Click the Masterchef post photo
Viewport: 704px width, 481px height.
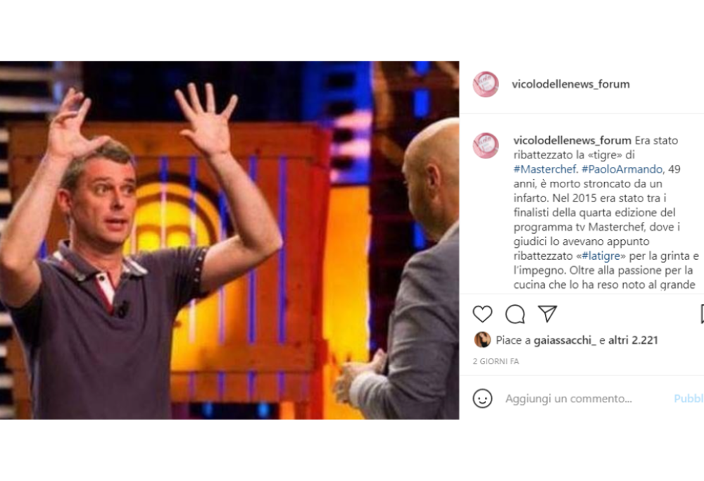tap(230, 240)
